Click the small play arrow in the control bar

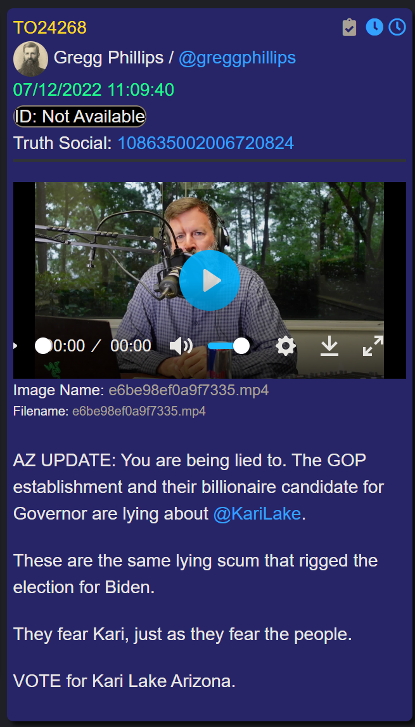pos(16,346)
